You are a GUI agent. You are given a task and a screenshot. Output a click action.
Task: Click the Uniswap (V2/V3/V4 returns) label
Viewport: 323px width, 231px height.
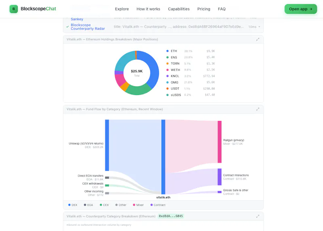pyautogui.click(x=86, y=144)
